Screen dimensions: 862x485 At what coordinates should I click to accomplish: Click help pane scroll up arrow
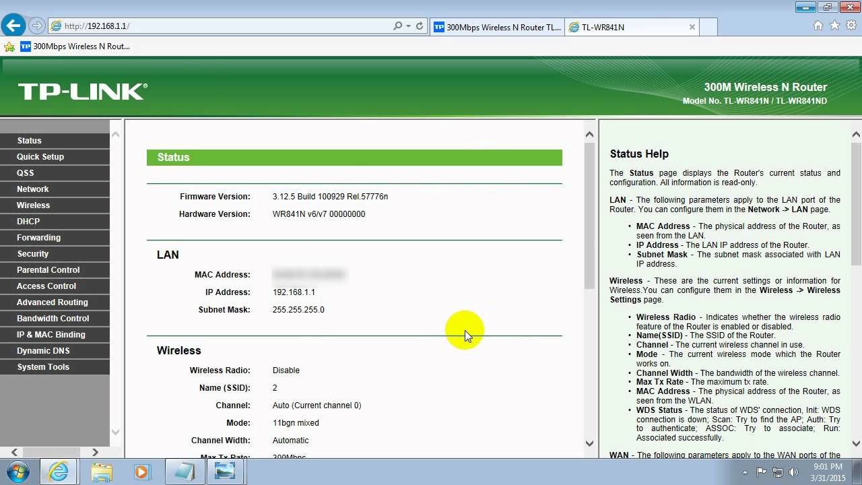coord(857,135)
